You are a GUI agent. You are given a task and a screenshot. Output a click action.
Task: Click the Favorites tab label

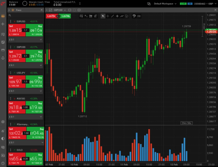click(19, 10)
